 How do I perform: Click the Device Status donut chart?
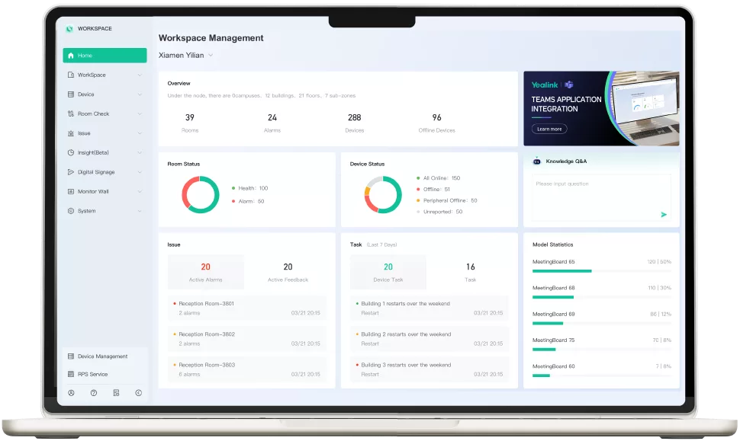(383, 194)
